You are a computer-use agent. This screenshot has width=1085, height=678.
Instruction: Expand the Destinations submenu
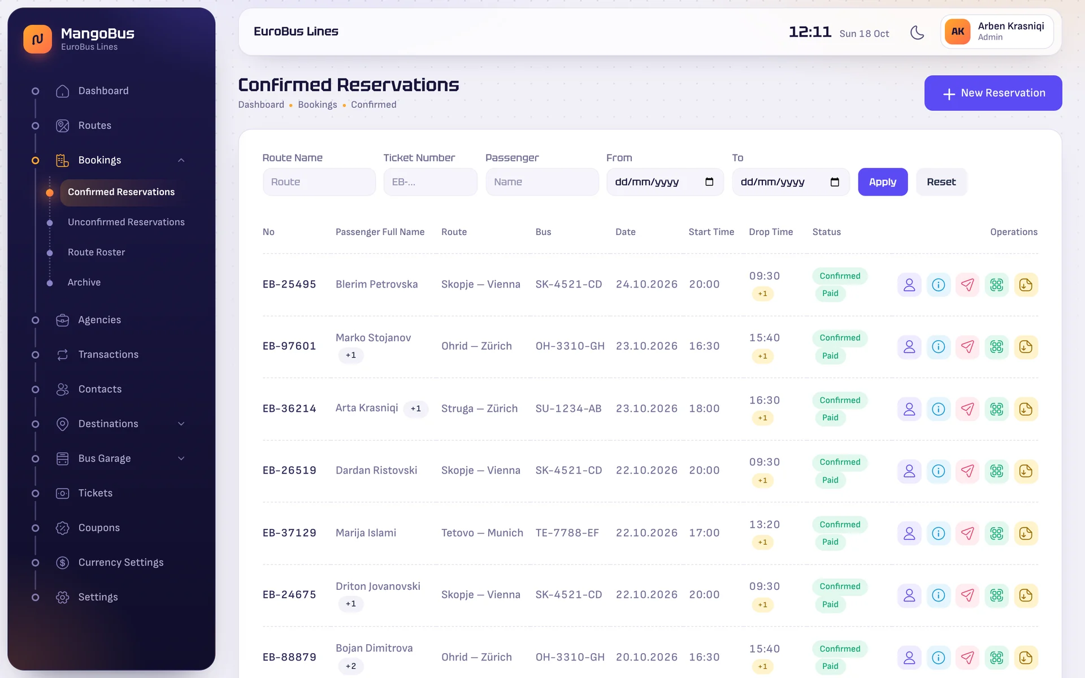point(181,424)
